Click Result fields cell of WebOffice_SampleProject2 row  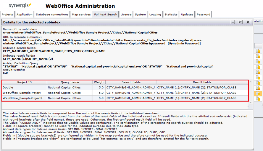point(202,98)
